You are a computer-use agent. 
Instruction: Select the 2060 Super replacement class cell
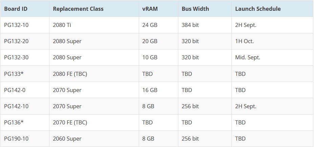[67, 139]
